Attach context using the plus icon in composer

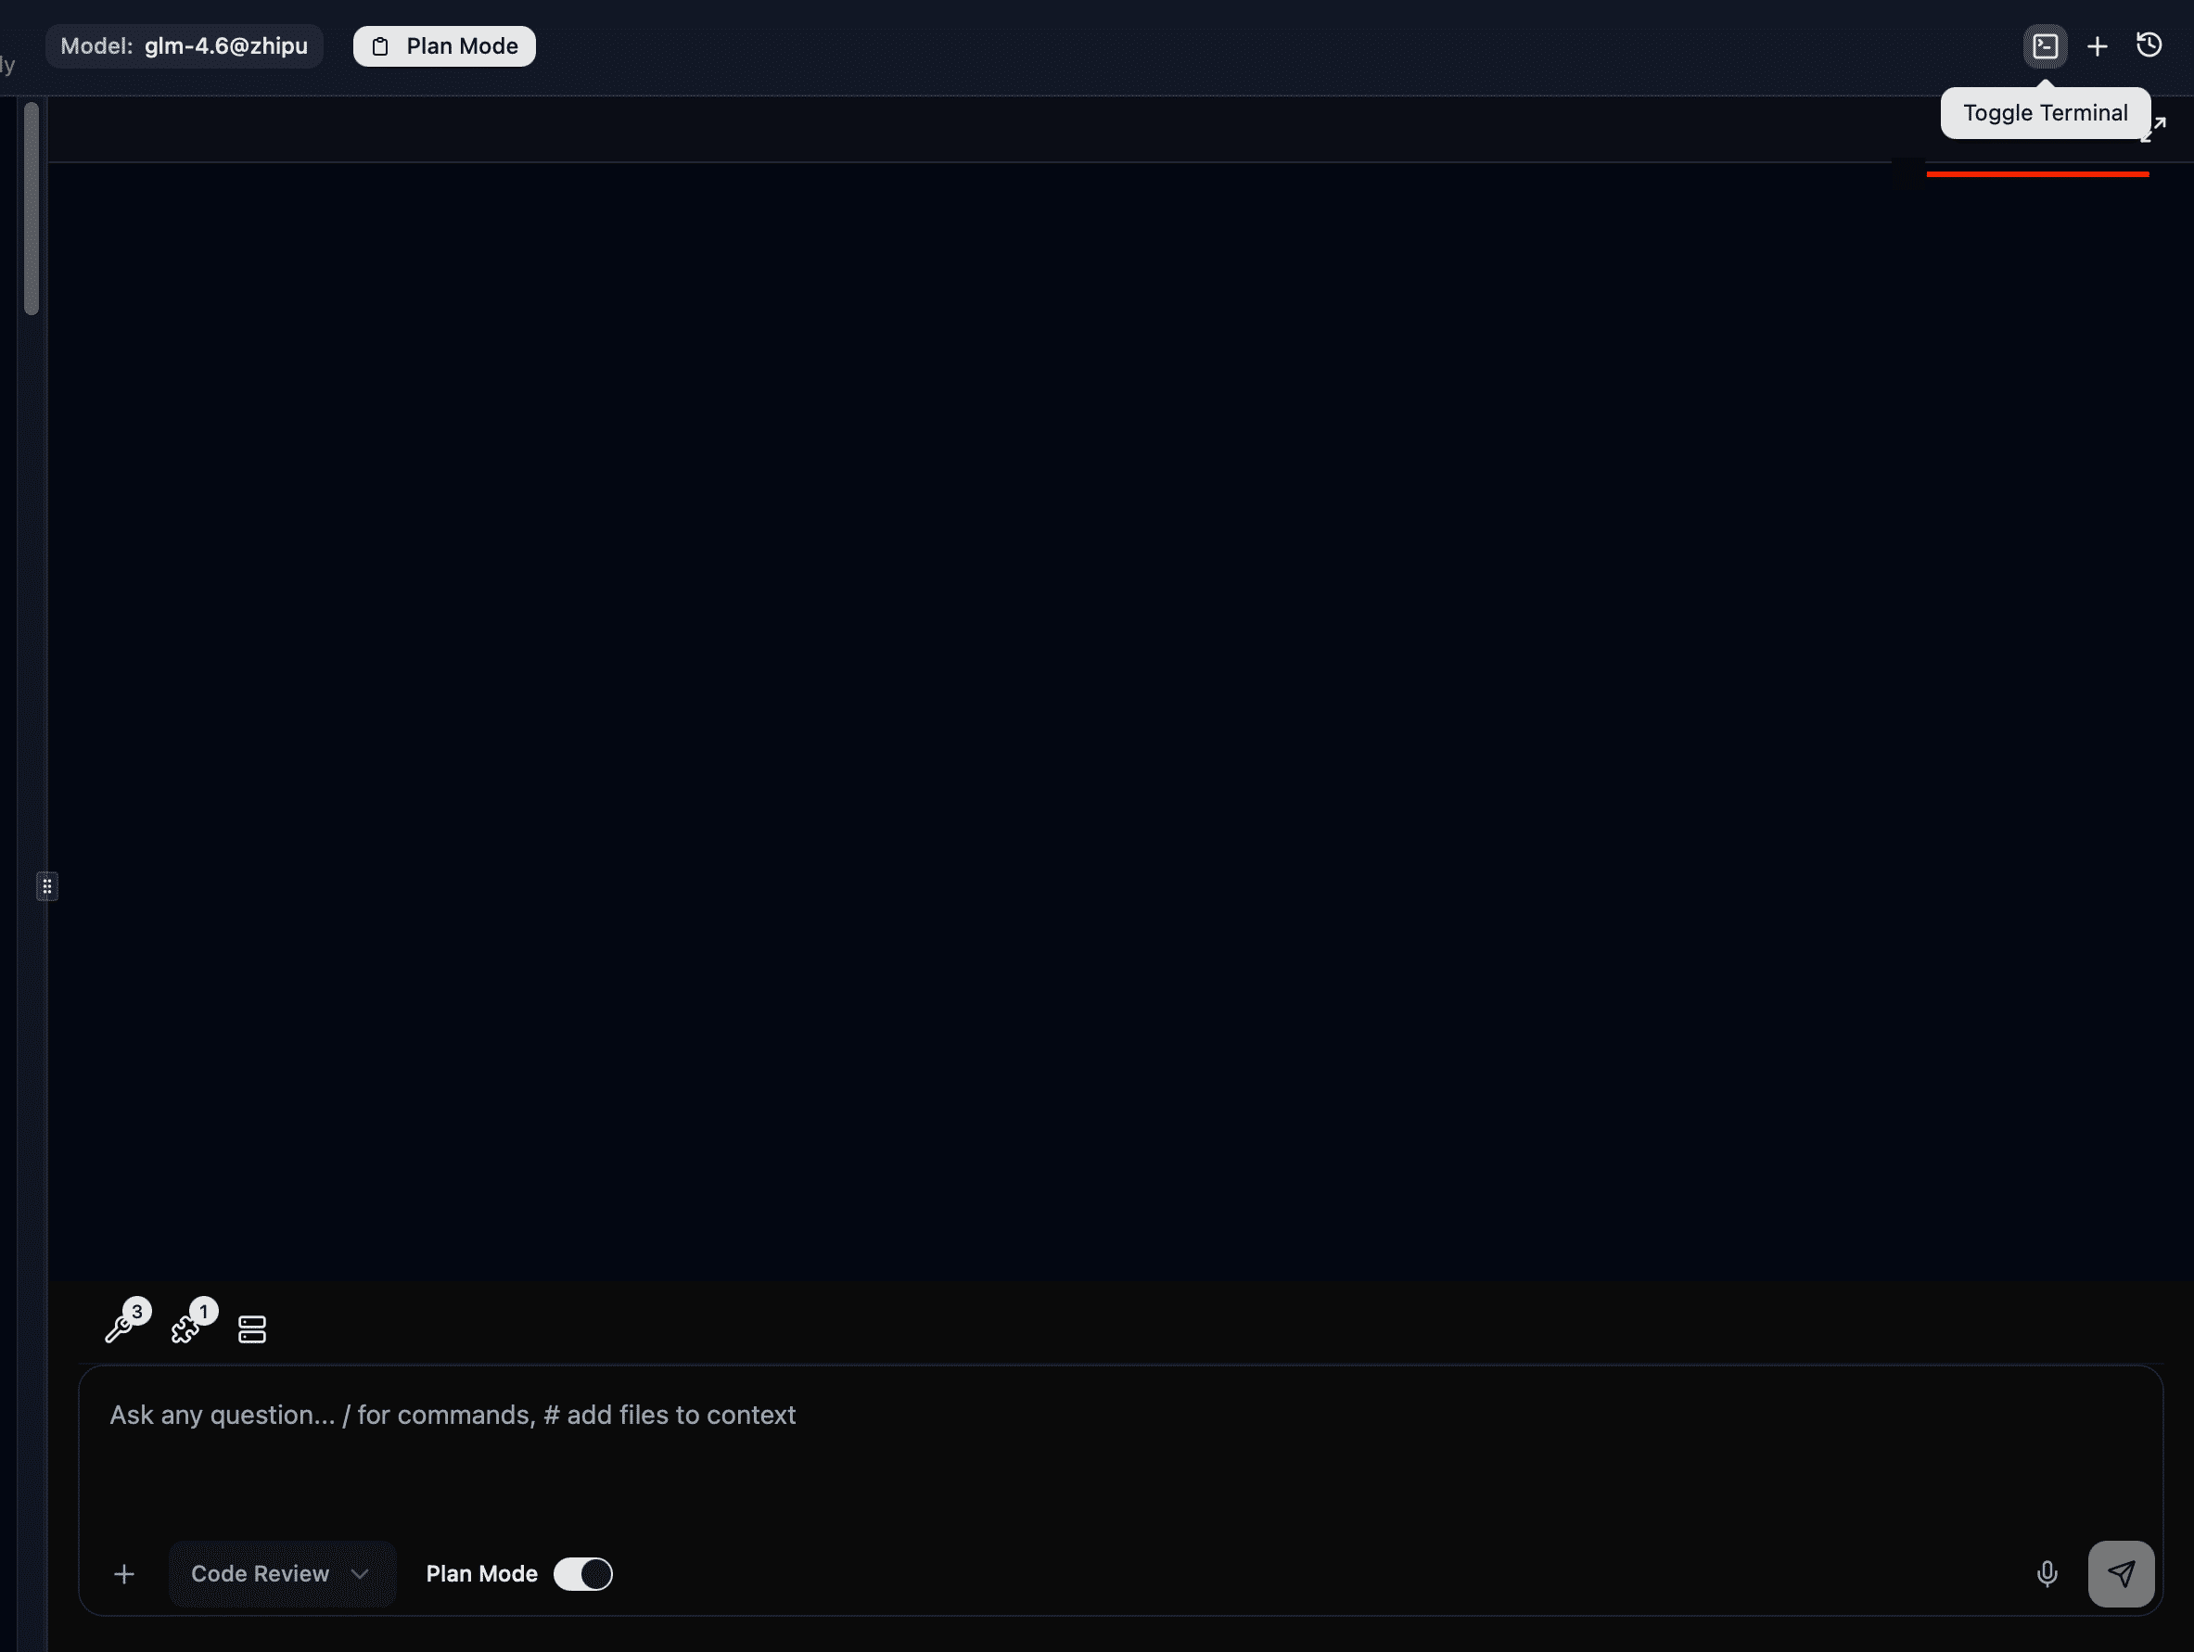coord(124,1573)
